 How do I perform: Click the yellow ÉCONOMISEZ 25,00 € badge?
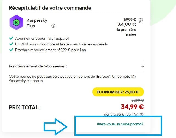tap(118, 92)
